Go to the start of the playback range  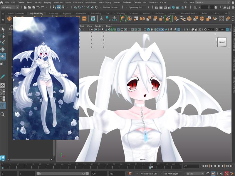click(202, 166)
